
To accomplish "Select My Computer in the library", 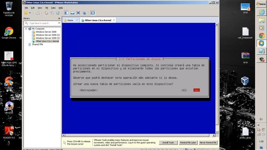I will click(38, 29).
